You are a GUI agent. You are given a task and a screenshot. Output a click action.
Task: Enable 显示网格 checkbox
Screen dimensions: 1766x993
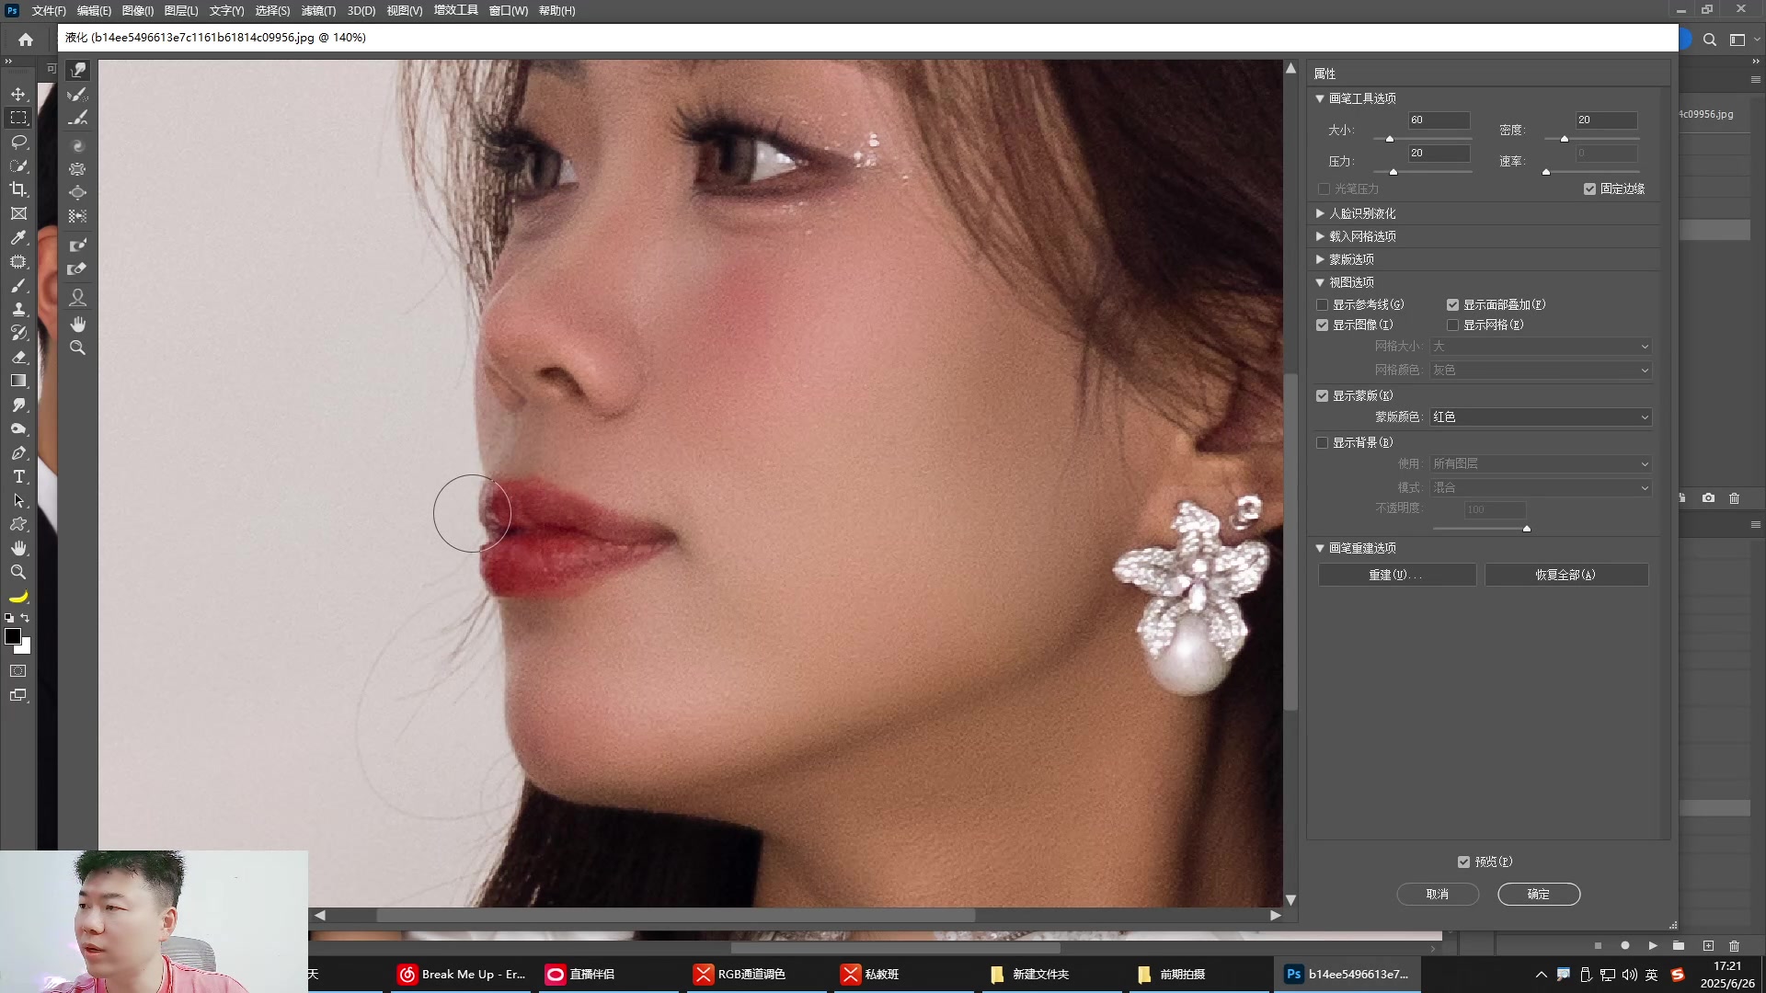point(1453,325)
